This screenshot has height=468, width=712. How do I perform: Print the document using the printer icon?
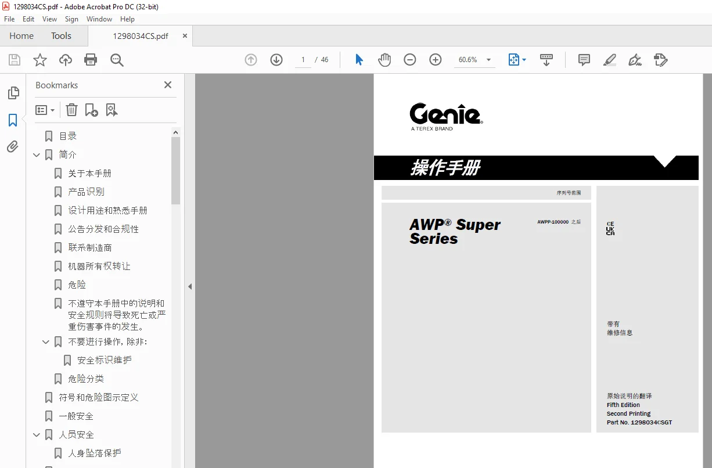tap(91, 60)
